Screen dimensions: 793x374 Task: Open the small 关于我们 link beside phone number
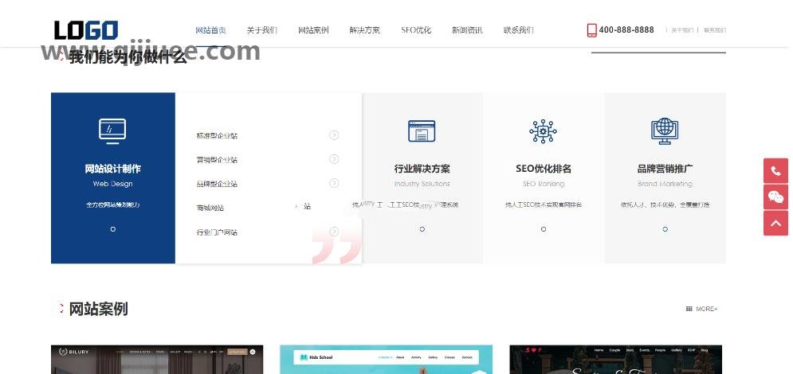[x=682, y=30]
